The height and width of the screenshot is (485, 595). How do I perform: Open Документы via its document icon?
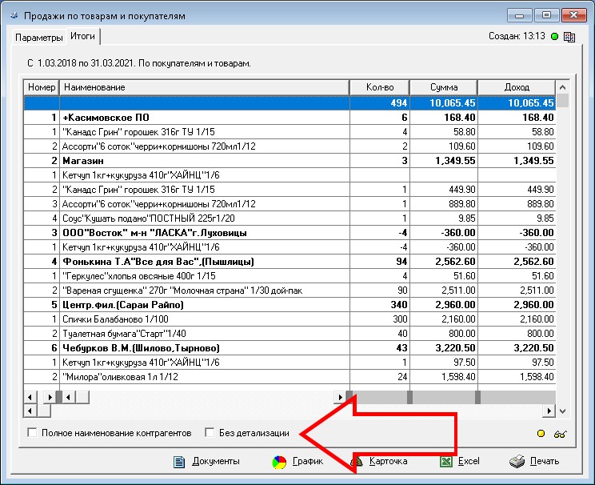click(x=180, y=461)
